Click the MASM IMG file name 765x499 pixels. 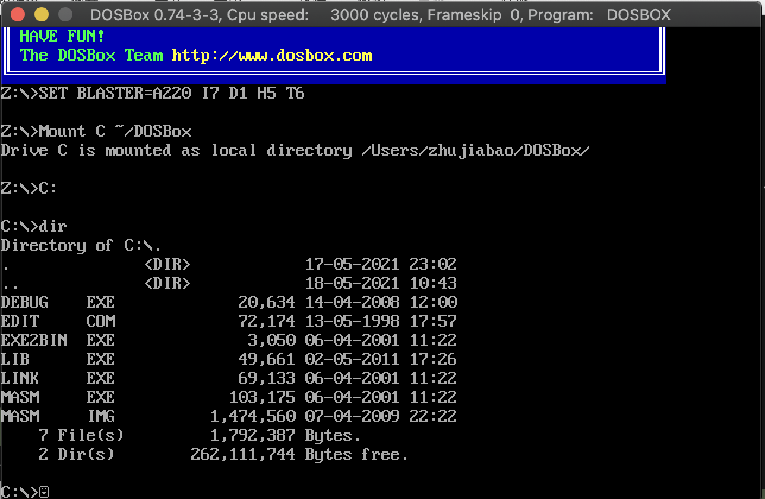point(58,416)
